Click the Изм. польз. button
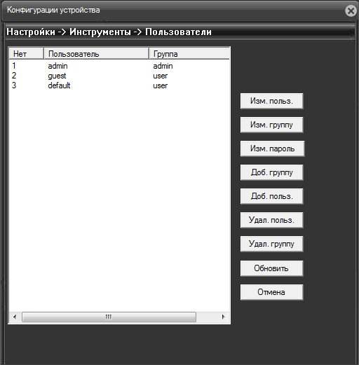Image resolution: width=359 pixels, height=365 pixels. [x=271, y=101]
